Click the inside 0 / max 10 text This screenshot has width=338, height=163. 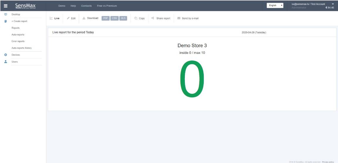coord(192,53)
